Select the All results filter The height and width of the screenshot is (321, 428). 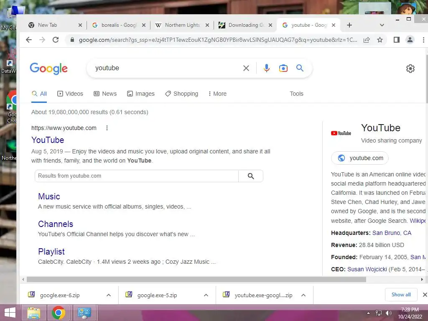tap(39, 94)
